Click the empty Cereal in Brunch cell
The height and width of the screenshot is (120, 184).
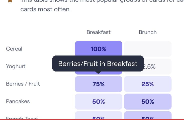pyautogui.click(x=148, y=49)
